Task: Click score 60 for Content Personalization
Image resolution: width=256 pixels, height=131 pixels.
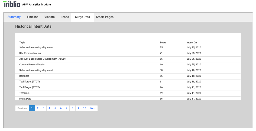Action: click(161, 65)
